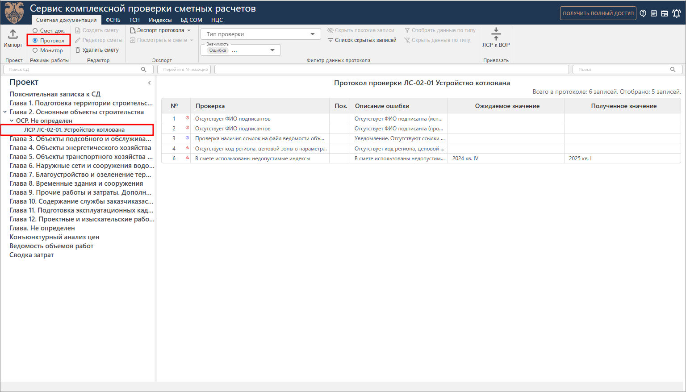Open Список скрытых записей list
This screenshot has width=686, height=392.
tap(362, 40)
